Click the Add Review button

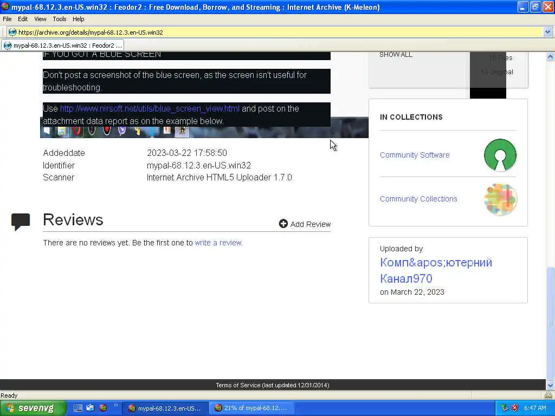tap(305, 224)
